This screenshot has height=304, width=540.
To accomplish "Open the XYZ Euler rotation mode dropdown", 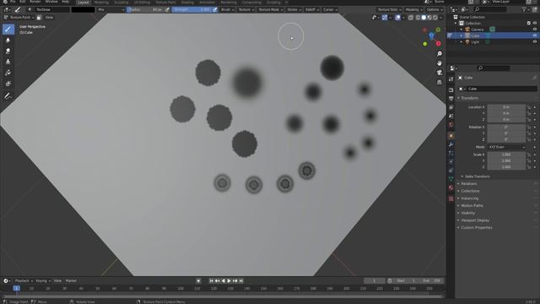I will pyautogui.click(x=506, y=147).
